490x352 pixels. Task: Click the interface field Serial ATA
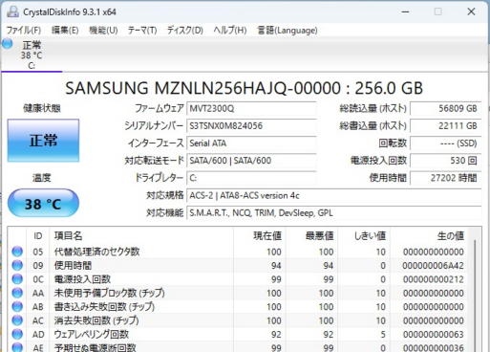click(x=251, y=143)
